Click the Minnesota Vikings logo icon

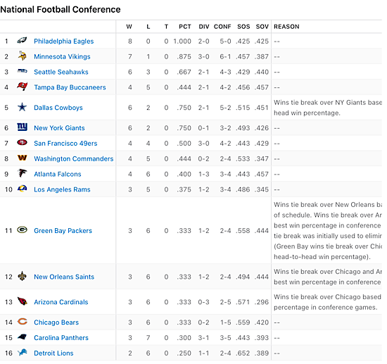[23, 56]
